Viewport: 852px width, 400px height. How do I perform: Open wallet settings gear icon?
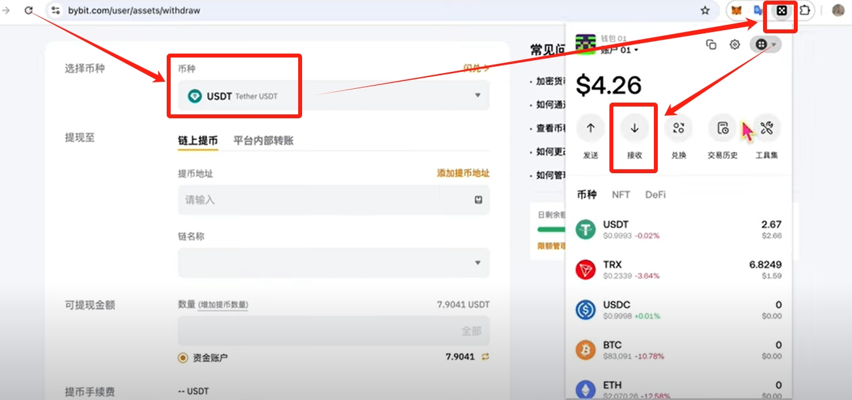[x=735, y=44]
